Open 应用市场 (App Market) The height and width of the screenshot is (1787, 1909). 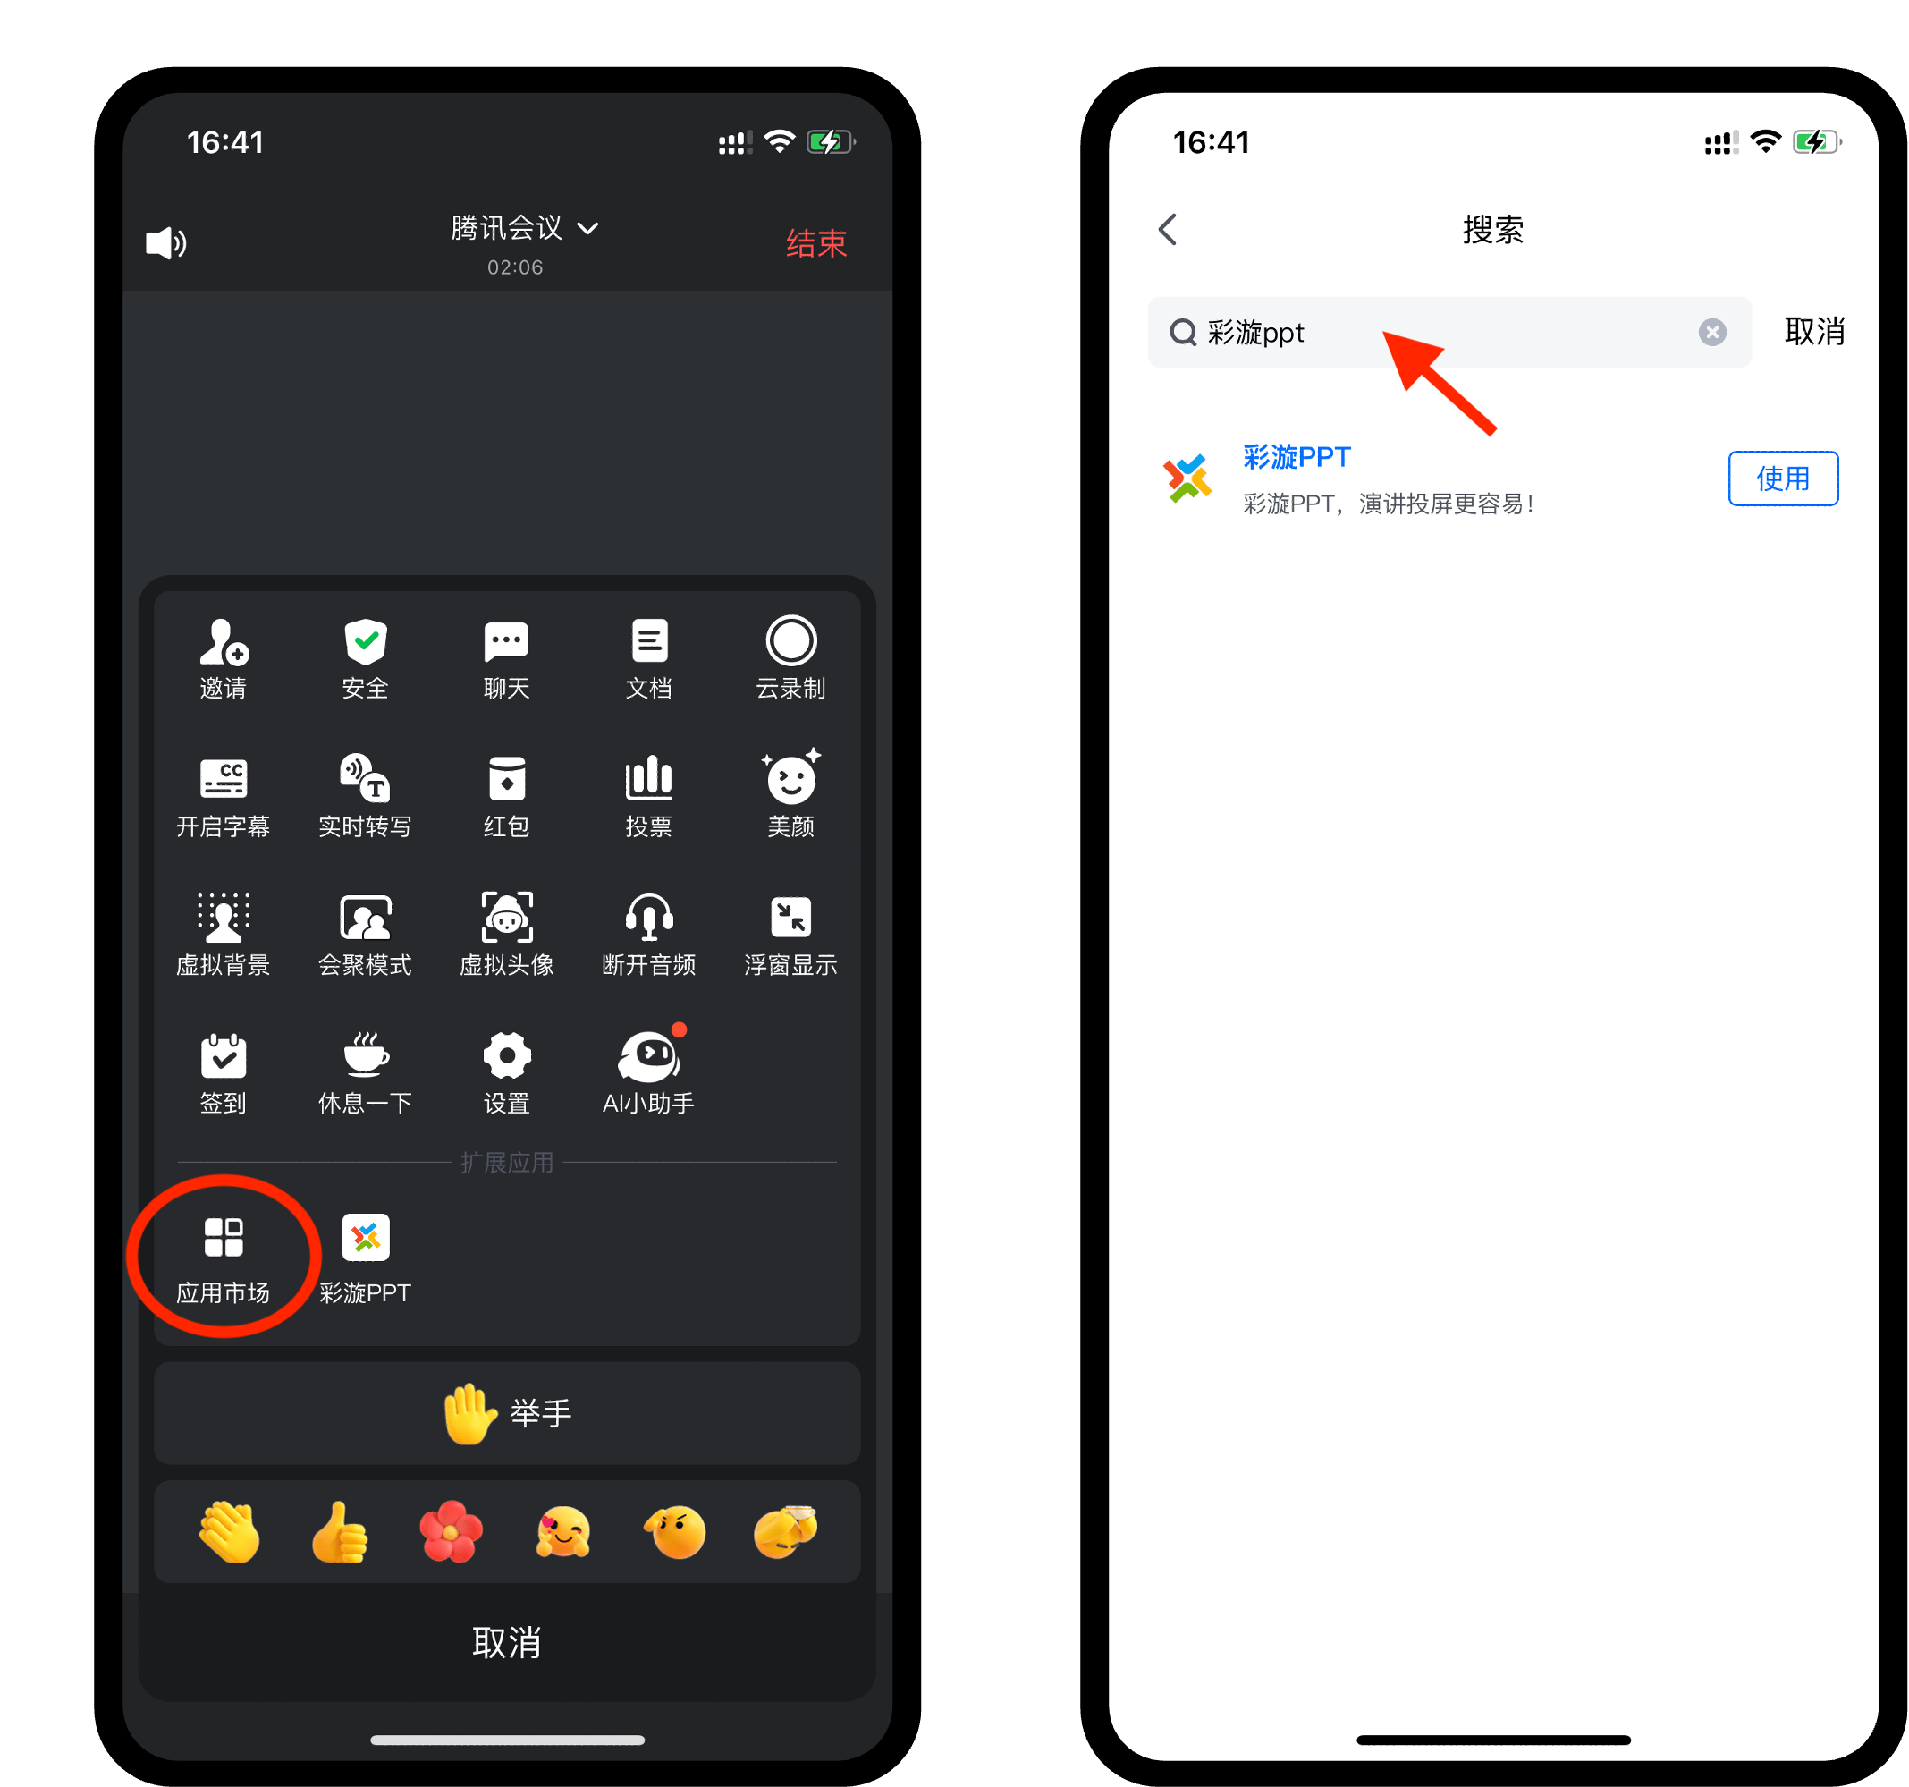225,1240
